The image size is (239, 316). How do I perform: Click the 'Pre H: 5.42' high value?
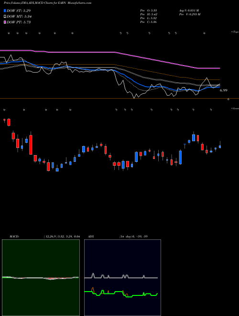[149, 14]
